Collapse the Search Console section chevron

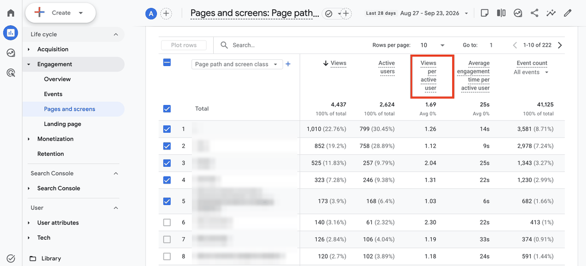[x=116, y=173]
